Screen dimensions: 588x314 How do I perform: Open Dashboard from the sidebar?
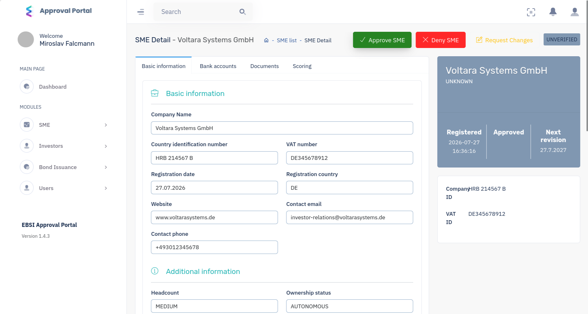(52, 87)
